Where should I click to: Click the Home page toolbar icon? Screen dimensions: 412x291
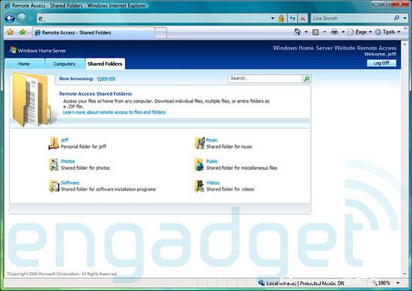(x=297, y=32)
